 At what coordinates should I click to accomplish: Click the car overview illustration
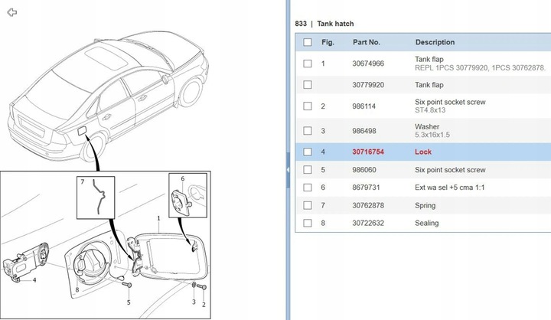click(108, 96)
